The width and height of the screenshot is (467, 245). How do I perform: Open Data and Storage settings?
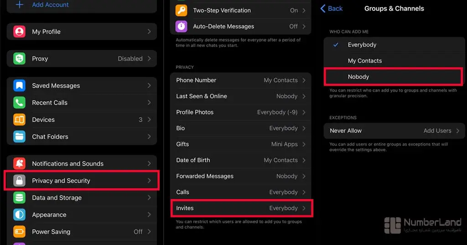[x=82, y=197]
